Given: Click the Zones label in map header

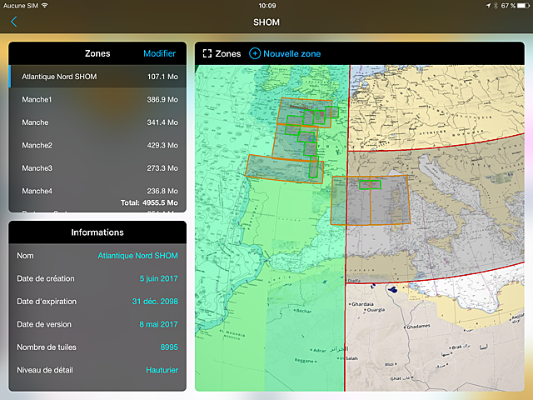Looking at the screenshot, I should coord(227,53).
